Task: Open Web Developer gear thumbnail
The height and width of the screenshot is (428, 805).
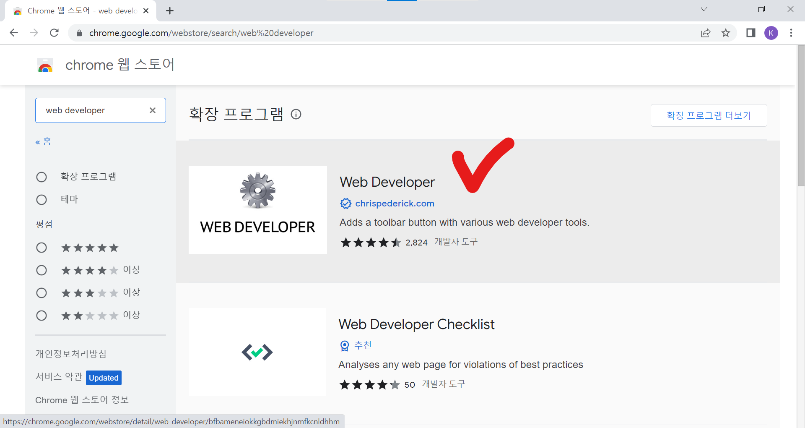Action: point(258,210)
